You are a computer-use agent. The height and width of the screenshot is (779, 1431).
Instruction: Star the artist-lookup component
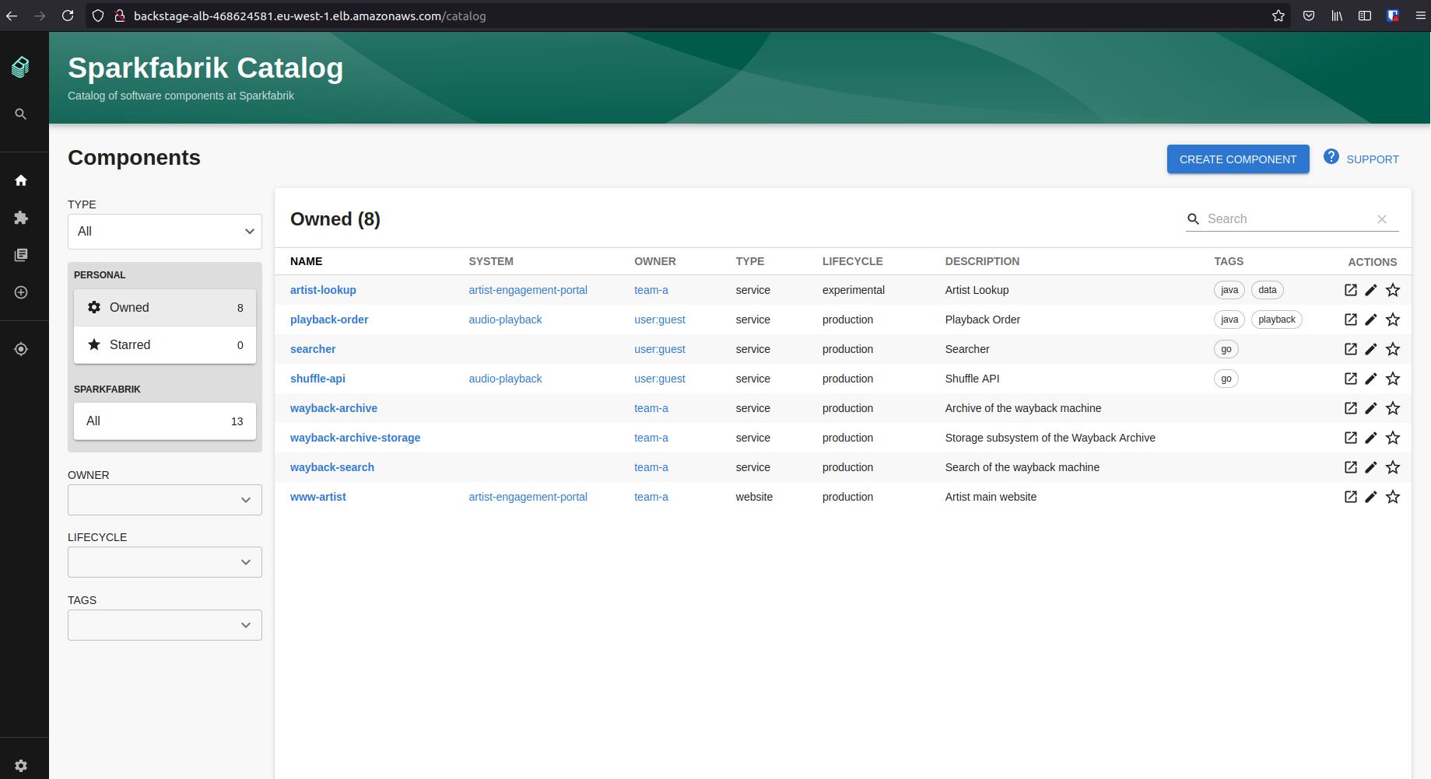(1393, 290)
